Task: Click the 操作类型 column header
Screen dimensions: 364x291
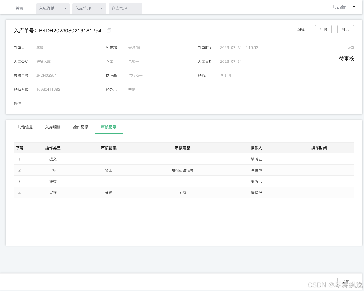Action: tap(53, 148)
